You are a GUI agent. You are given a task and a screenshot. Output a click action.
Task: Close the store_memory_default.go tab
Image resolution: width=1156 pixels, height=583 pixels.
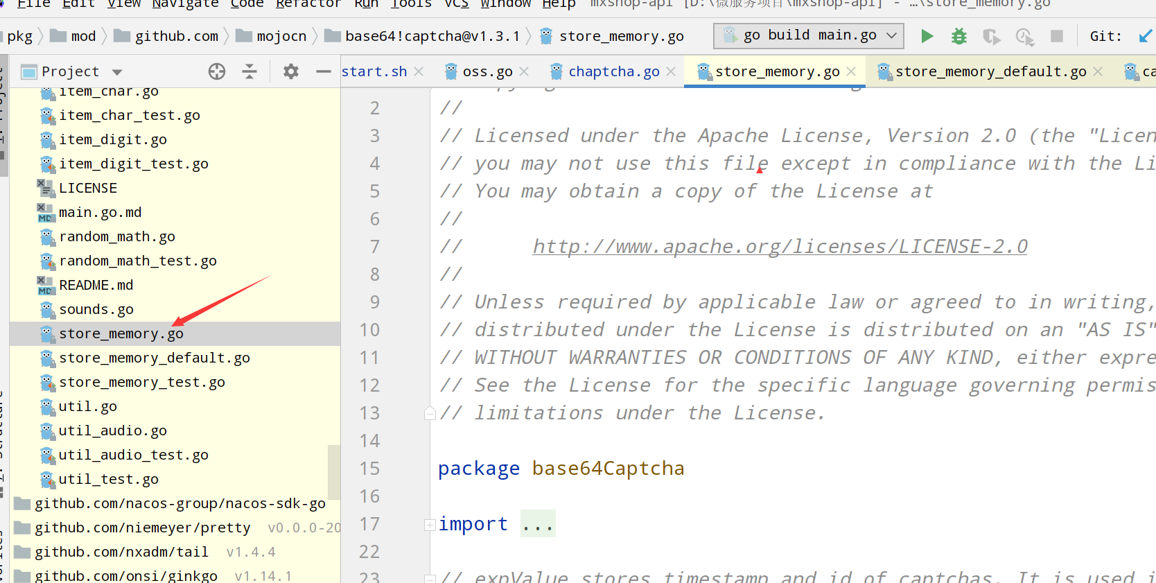click(1098, 71)
